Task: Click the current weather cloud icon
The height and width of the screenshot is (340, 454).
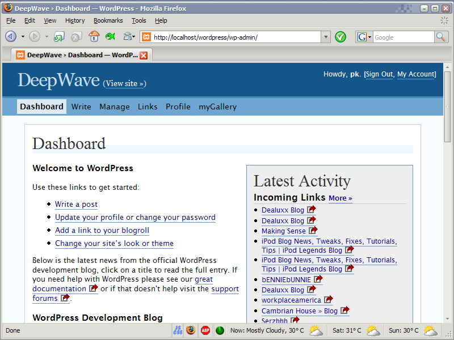Action: tap(316, 330)
